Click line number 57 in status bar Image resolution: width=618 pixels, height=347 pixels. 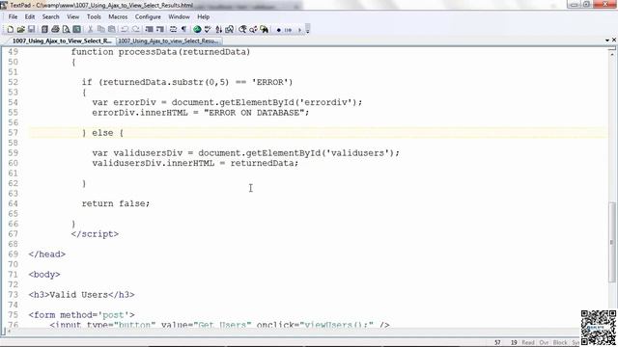tap(498, 343)
